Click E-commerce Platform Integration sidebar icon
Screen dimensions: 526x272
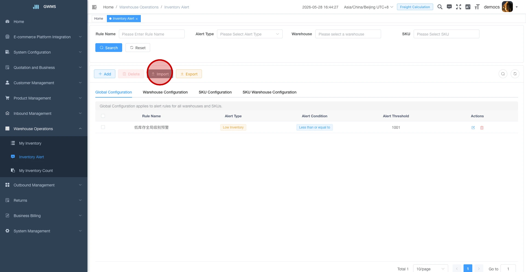click(7, 37)
